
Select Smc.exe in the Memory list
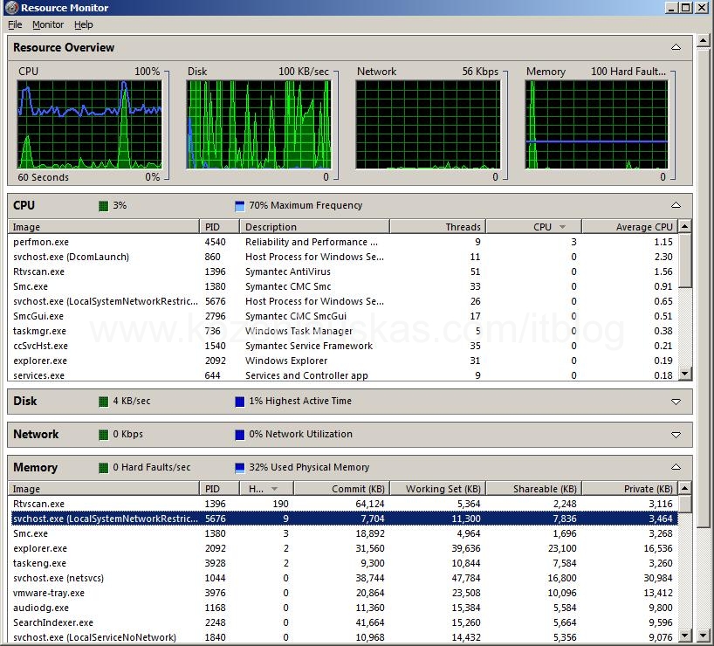[x=343, y=533]
